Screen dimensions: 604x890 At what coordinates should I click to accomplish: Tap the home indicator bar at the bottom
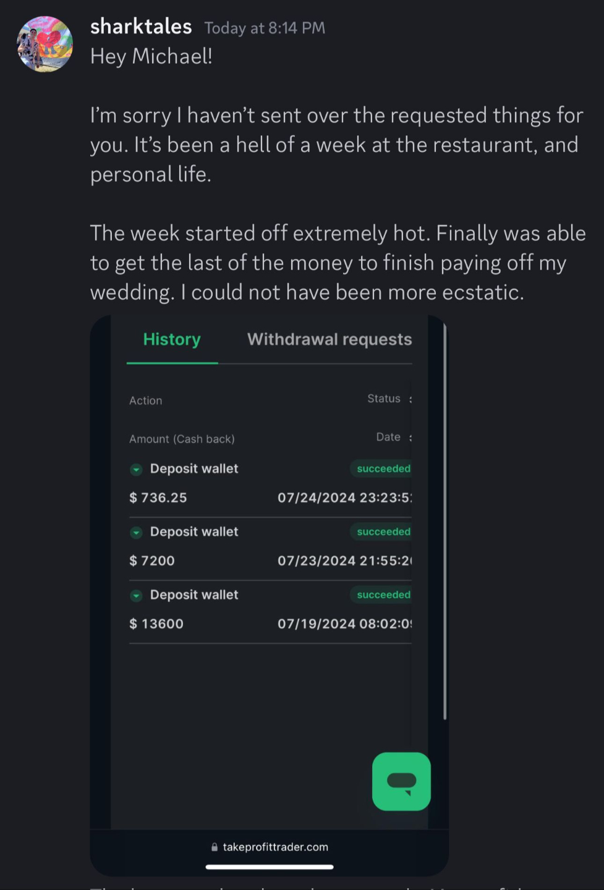(270, 867)
